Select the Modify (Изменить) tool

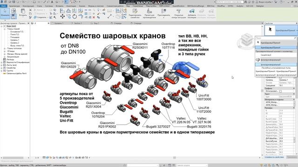(x=5, y=13)
